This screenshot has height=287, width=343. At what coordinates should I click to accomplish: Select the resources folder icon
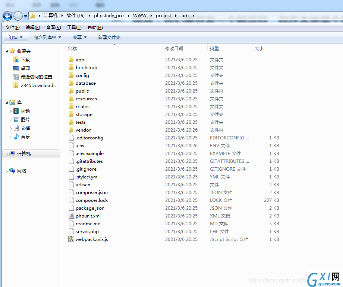pyautogui.click(x=71, y=99)
